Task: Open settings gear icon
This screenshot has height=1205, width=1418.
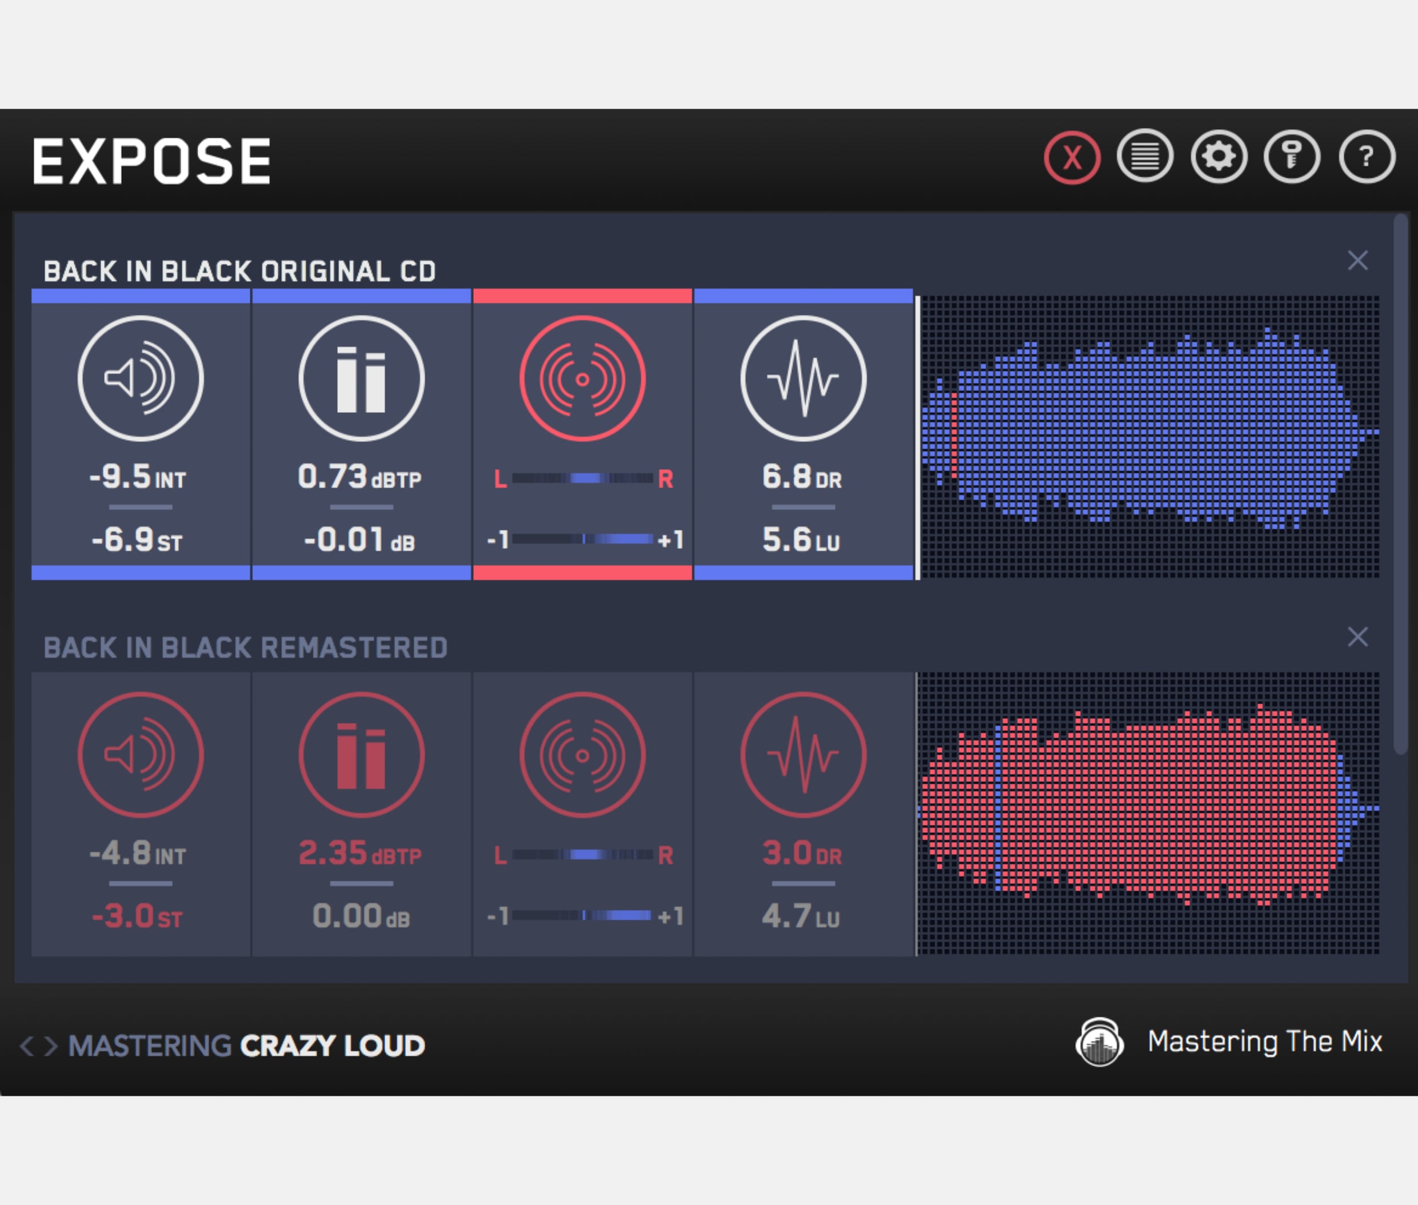Action: tap(1219, 157)
